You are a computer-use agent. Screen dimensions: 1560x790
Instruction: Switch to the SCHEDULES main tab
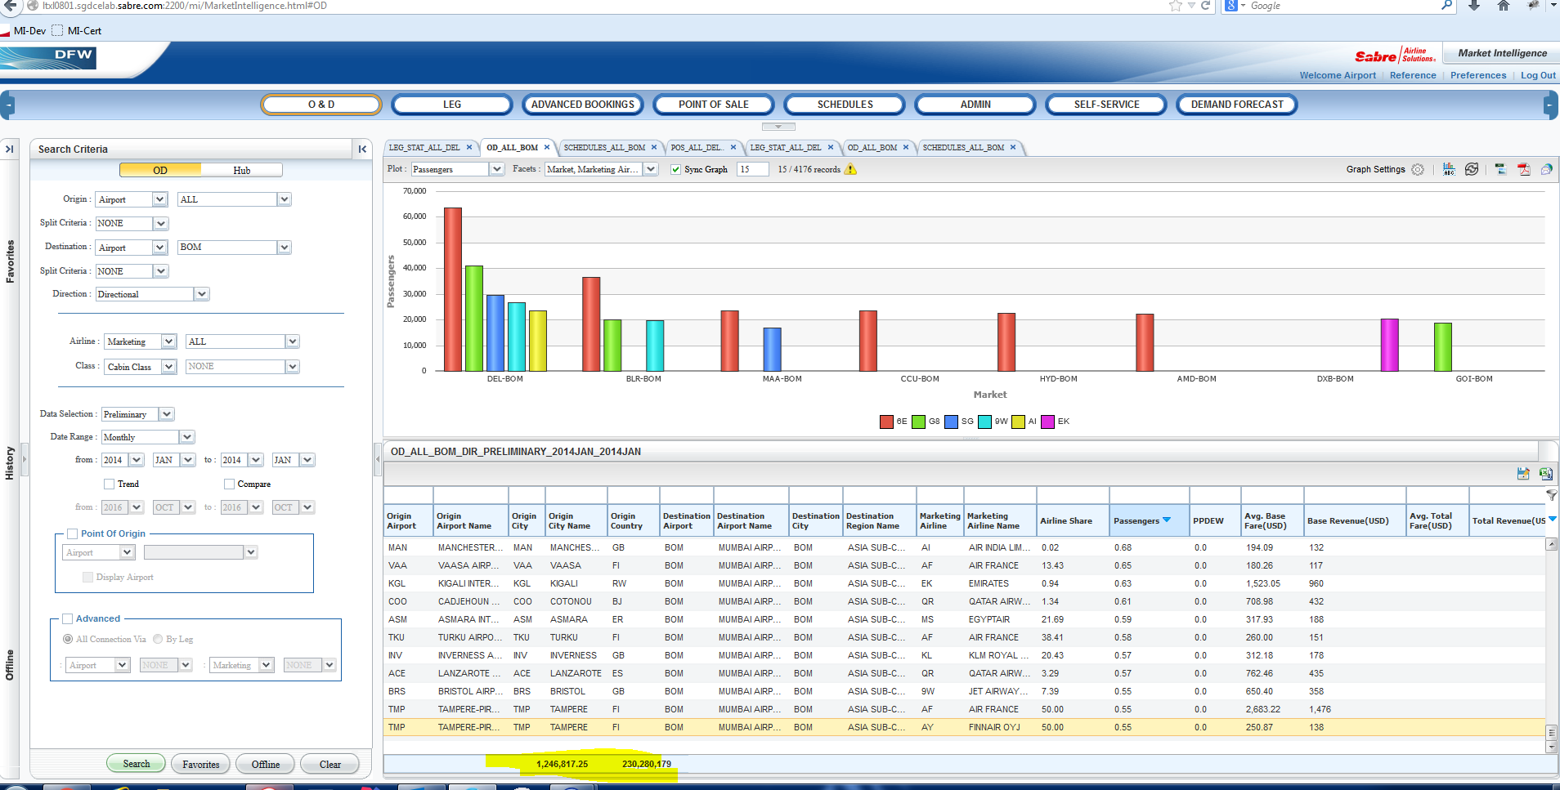[x=845, y=105]
